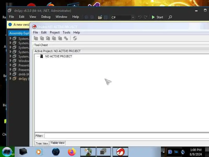
Task: Open dnSpy's View menu
Action: 33,17
